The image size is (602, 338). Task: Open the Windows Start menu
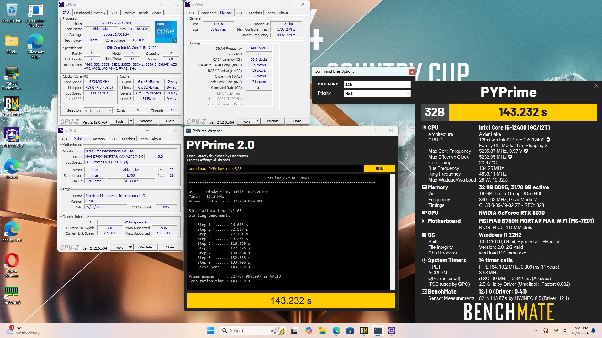point(211,330)
